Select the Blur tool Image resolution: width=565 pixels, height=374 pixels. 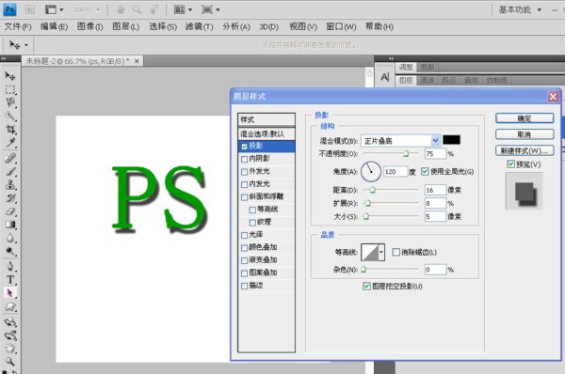coord(9,238)
